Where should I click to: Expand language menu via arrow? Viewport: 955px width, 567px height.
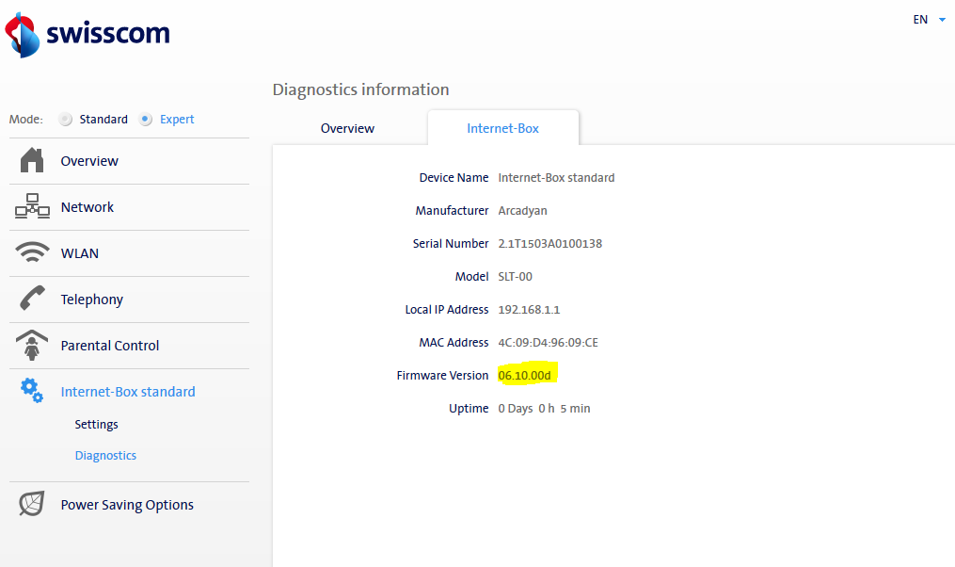pyautogui.click(x=942, y=19)
